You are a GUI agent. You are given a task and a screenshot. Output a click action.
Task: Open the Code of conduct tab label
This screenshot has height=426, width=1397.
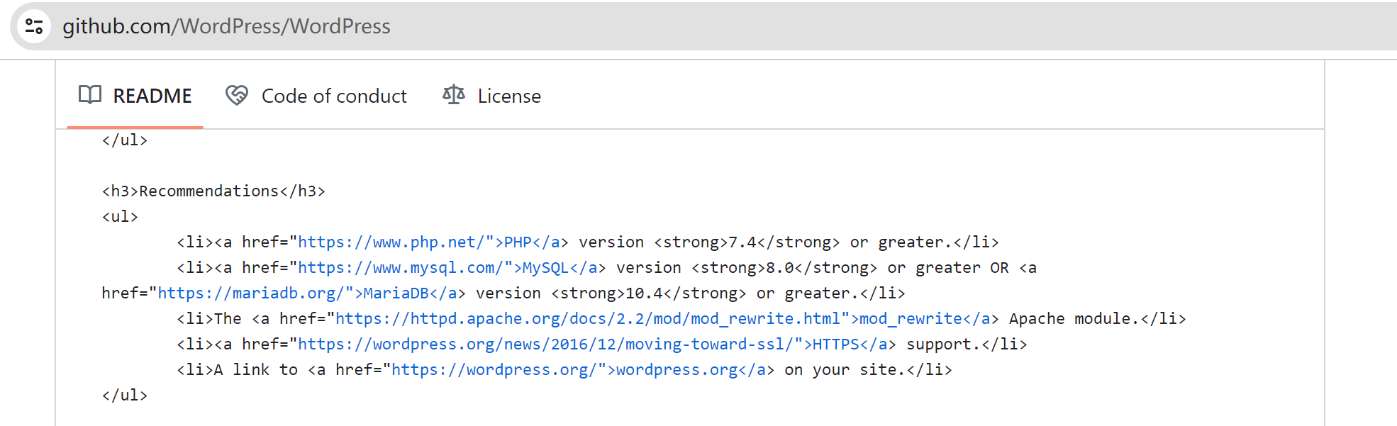(x=334, y=96)
